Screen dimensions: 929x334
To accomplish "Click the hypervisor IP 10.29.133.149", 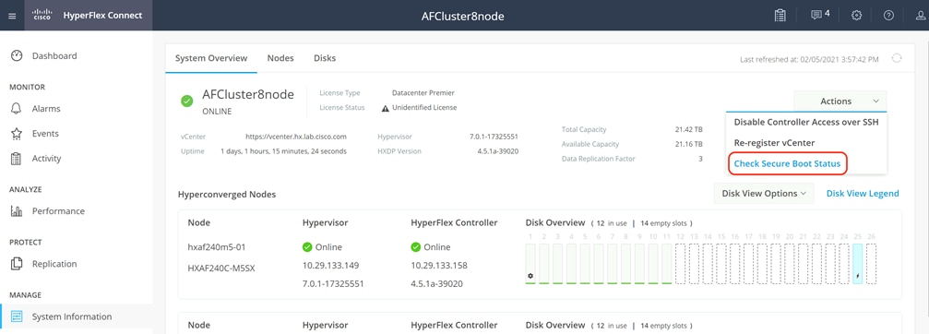I will pyautogui.click(x=330, y=266).
